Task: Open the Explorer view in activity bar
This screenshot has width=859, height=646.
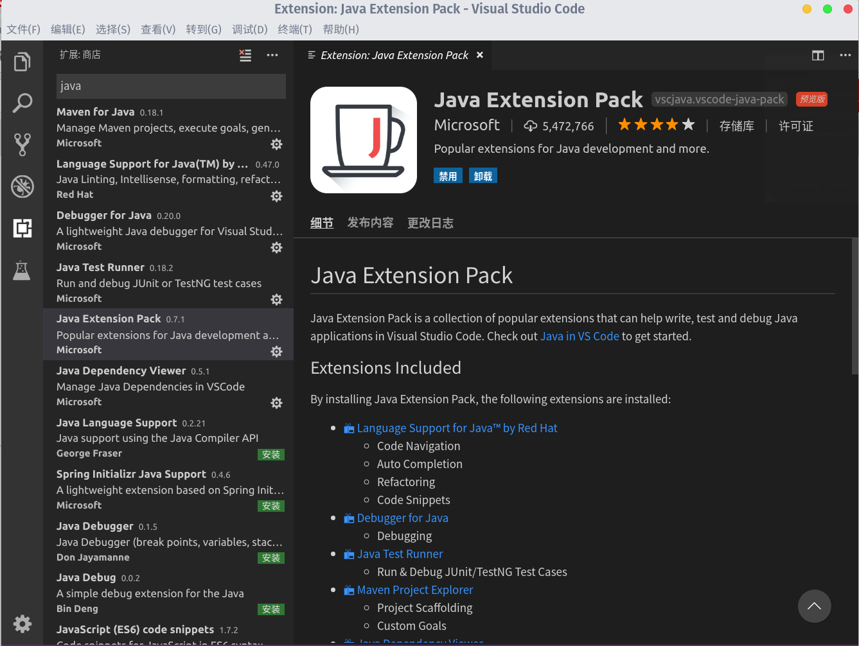Action: pyautogui.click(x=22, y=62)
